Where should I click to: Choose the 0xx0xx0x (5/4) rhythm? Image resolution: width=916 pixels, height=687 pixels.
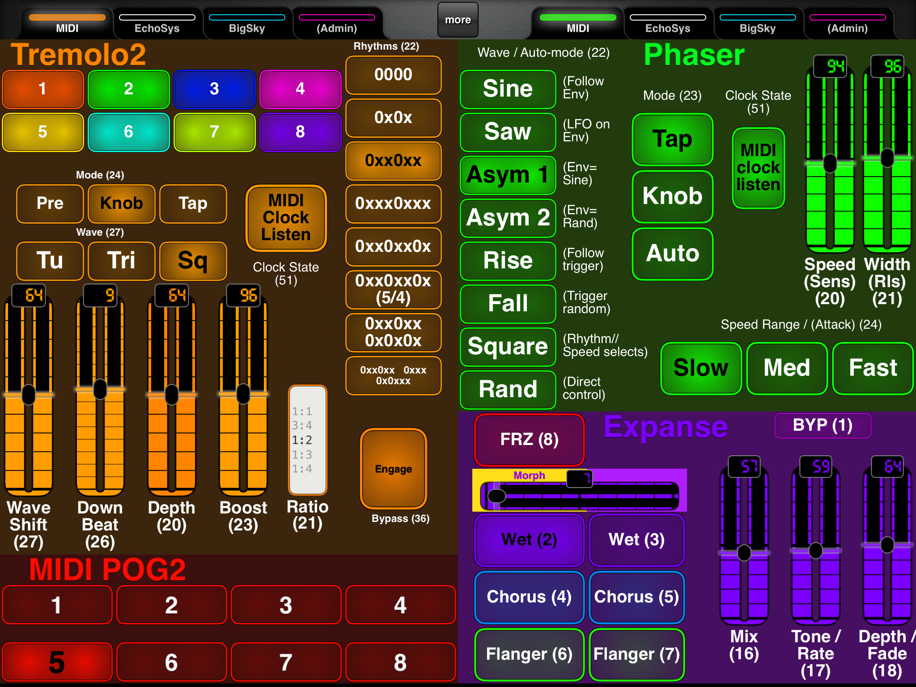click(394, 289)
